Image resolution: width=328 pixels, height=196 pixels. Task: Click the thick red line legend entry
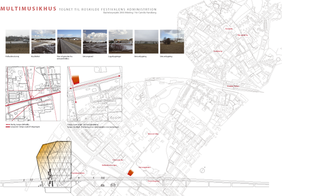click(22, 127)
